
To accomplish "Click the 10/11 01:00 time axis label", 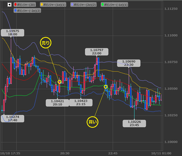I will click(x=161, y=153).
